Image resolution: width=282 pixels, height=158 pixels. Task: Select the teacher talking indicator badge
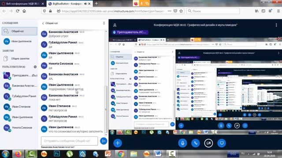pos(130,32)
